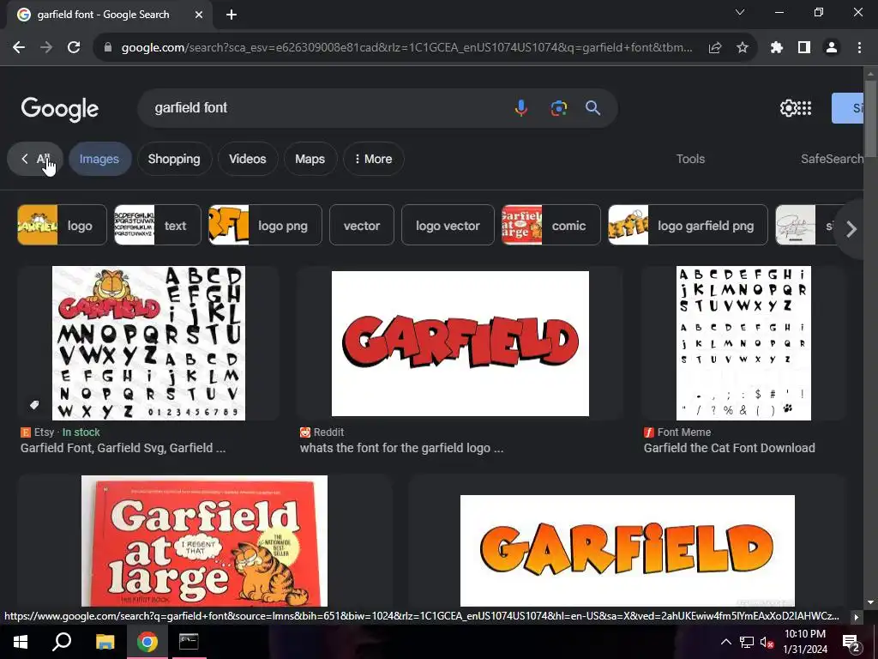Go back with the browser back arrow
Screen dimensions: 878x659
(x=19, y=48)
